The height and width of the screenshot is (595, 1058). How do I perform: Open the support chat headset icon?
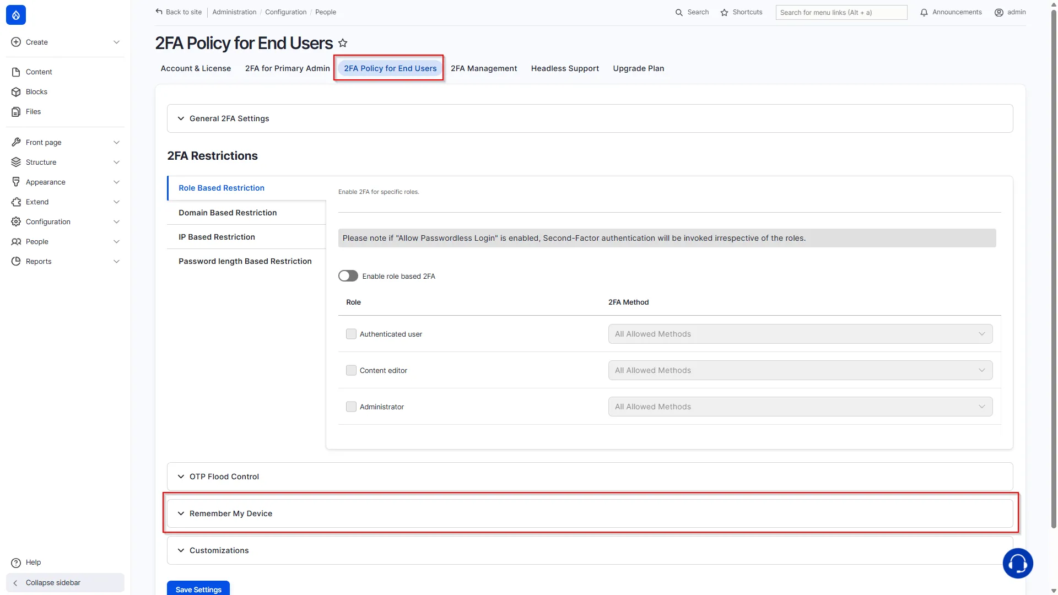click(x=1017, y=563)
